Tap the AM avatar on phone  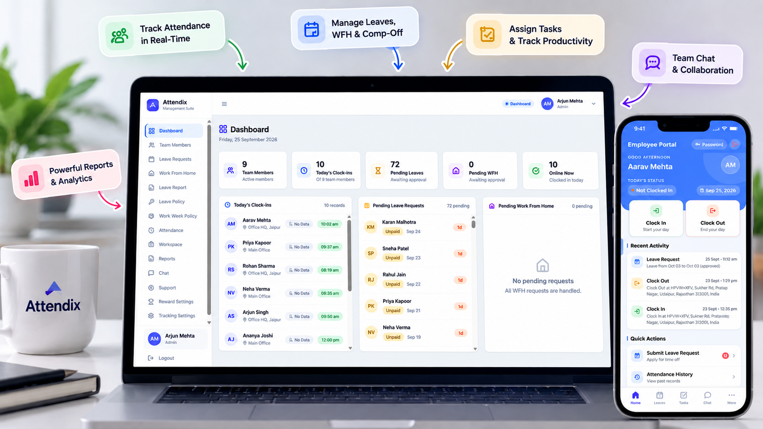click(730, 165)
